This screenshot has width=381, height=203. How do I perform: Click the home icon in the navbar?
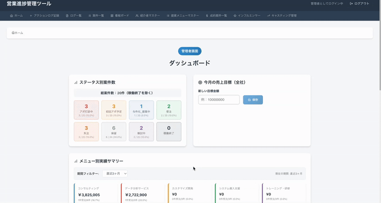pos(11,16)
